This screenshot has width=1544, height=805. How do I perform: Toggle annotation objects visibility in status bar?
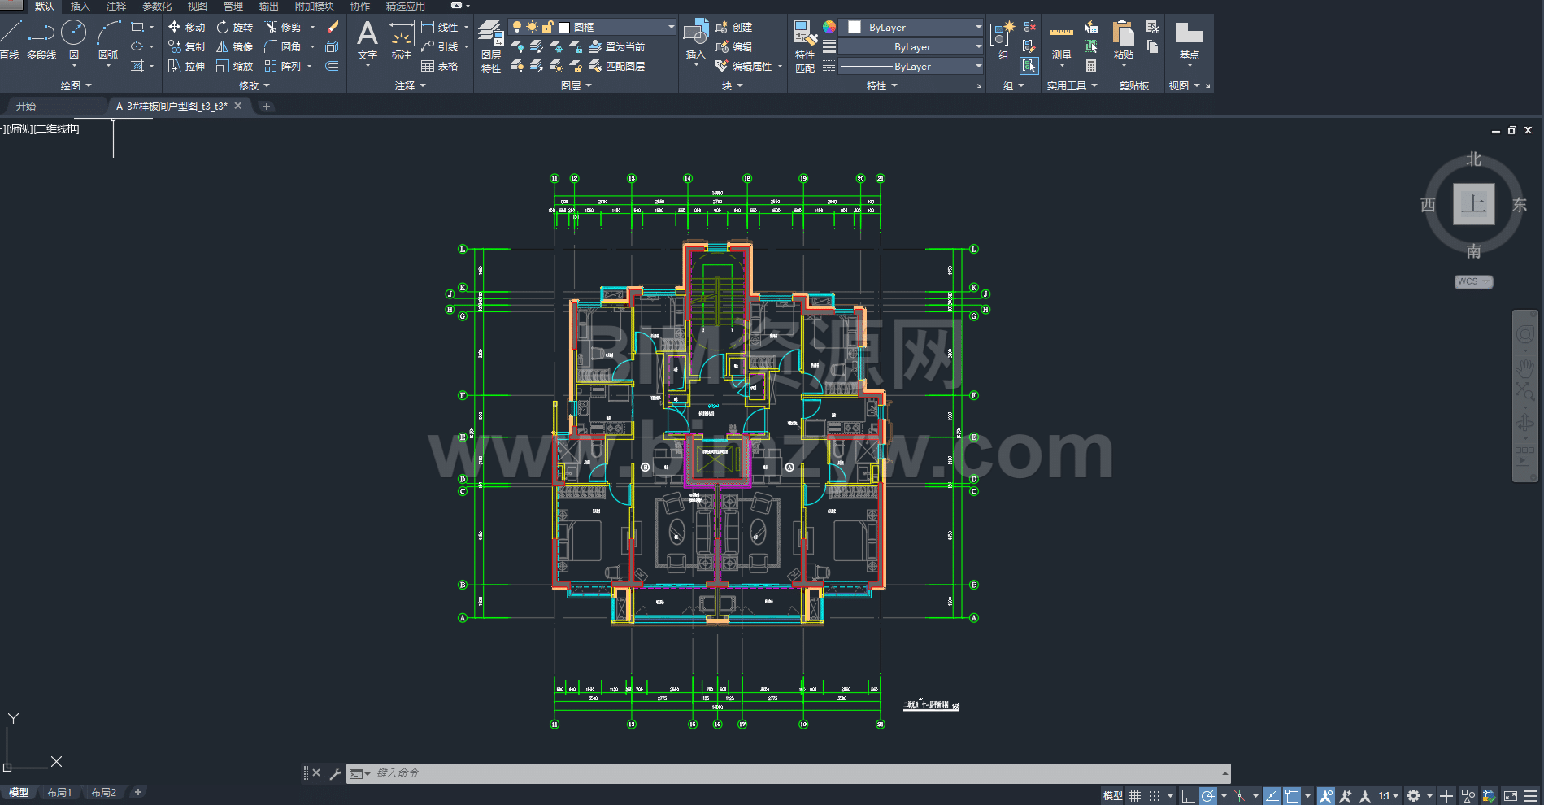(x=1326, y=795)
